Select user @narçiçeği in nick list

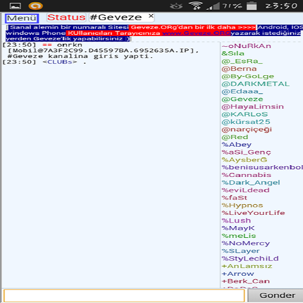pyautogui.click(x=247, y=130)
